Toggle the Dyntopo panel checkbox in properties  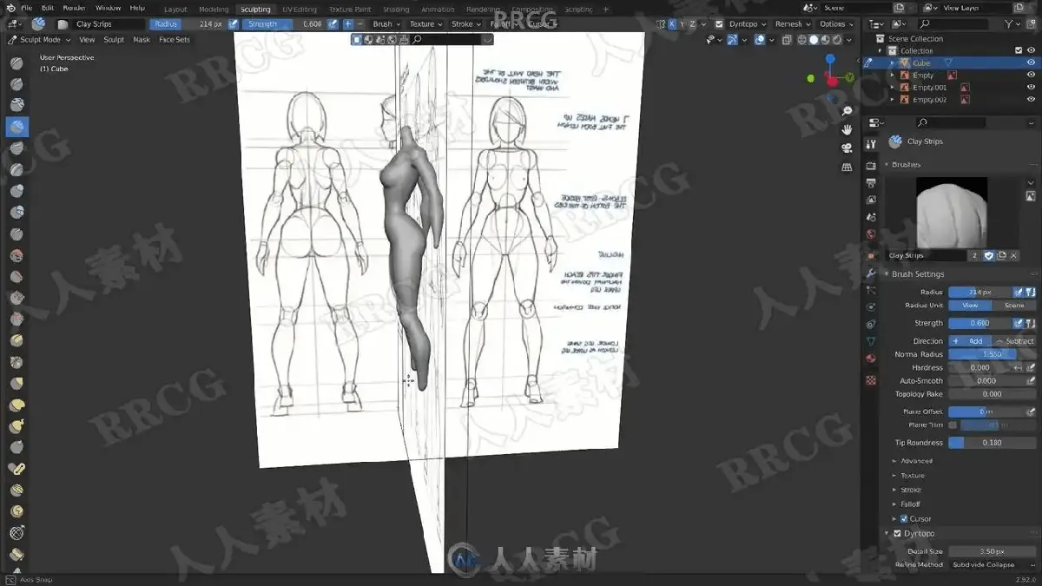click(x=897, y=533)
